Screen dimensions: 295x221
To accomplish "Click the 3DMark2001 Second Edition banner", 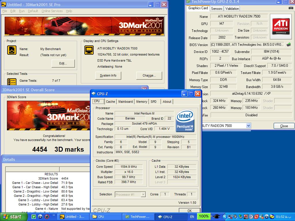I will 84,26.
